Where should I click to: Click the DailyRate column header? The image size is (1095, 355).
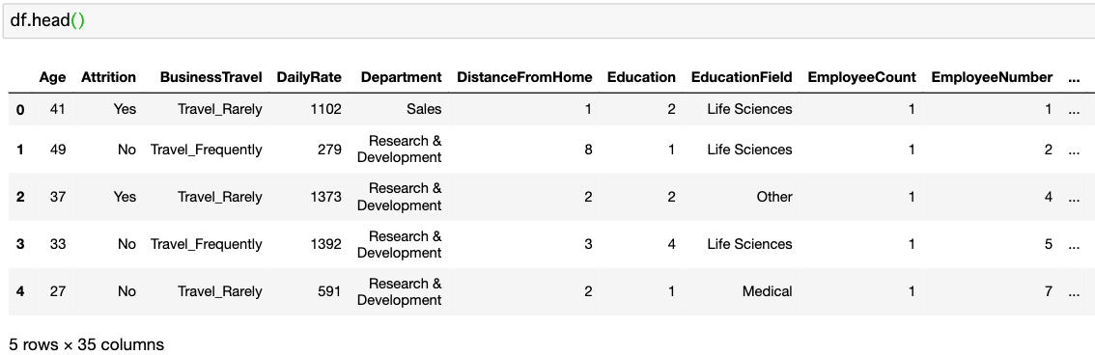(309, 77)
